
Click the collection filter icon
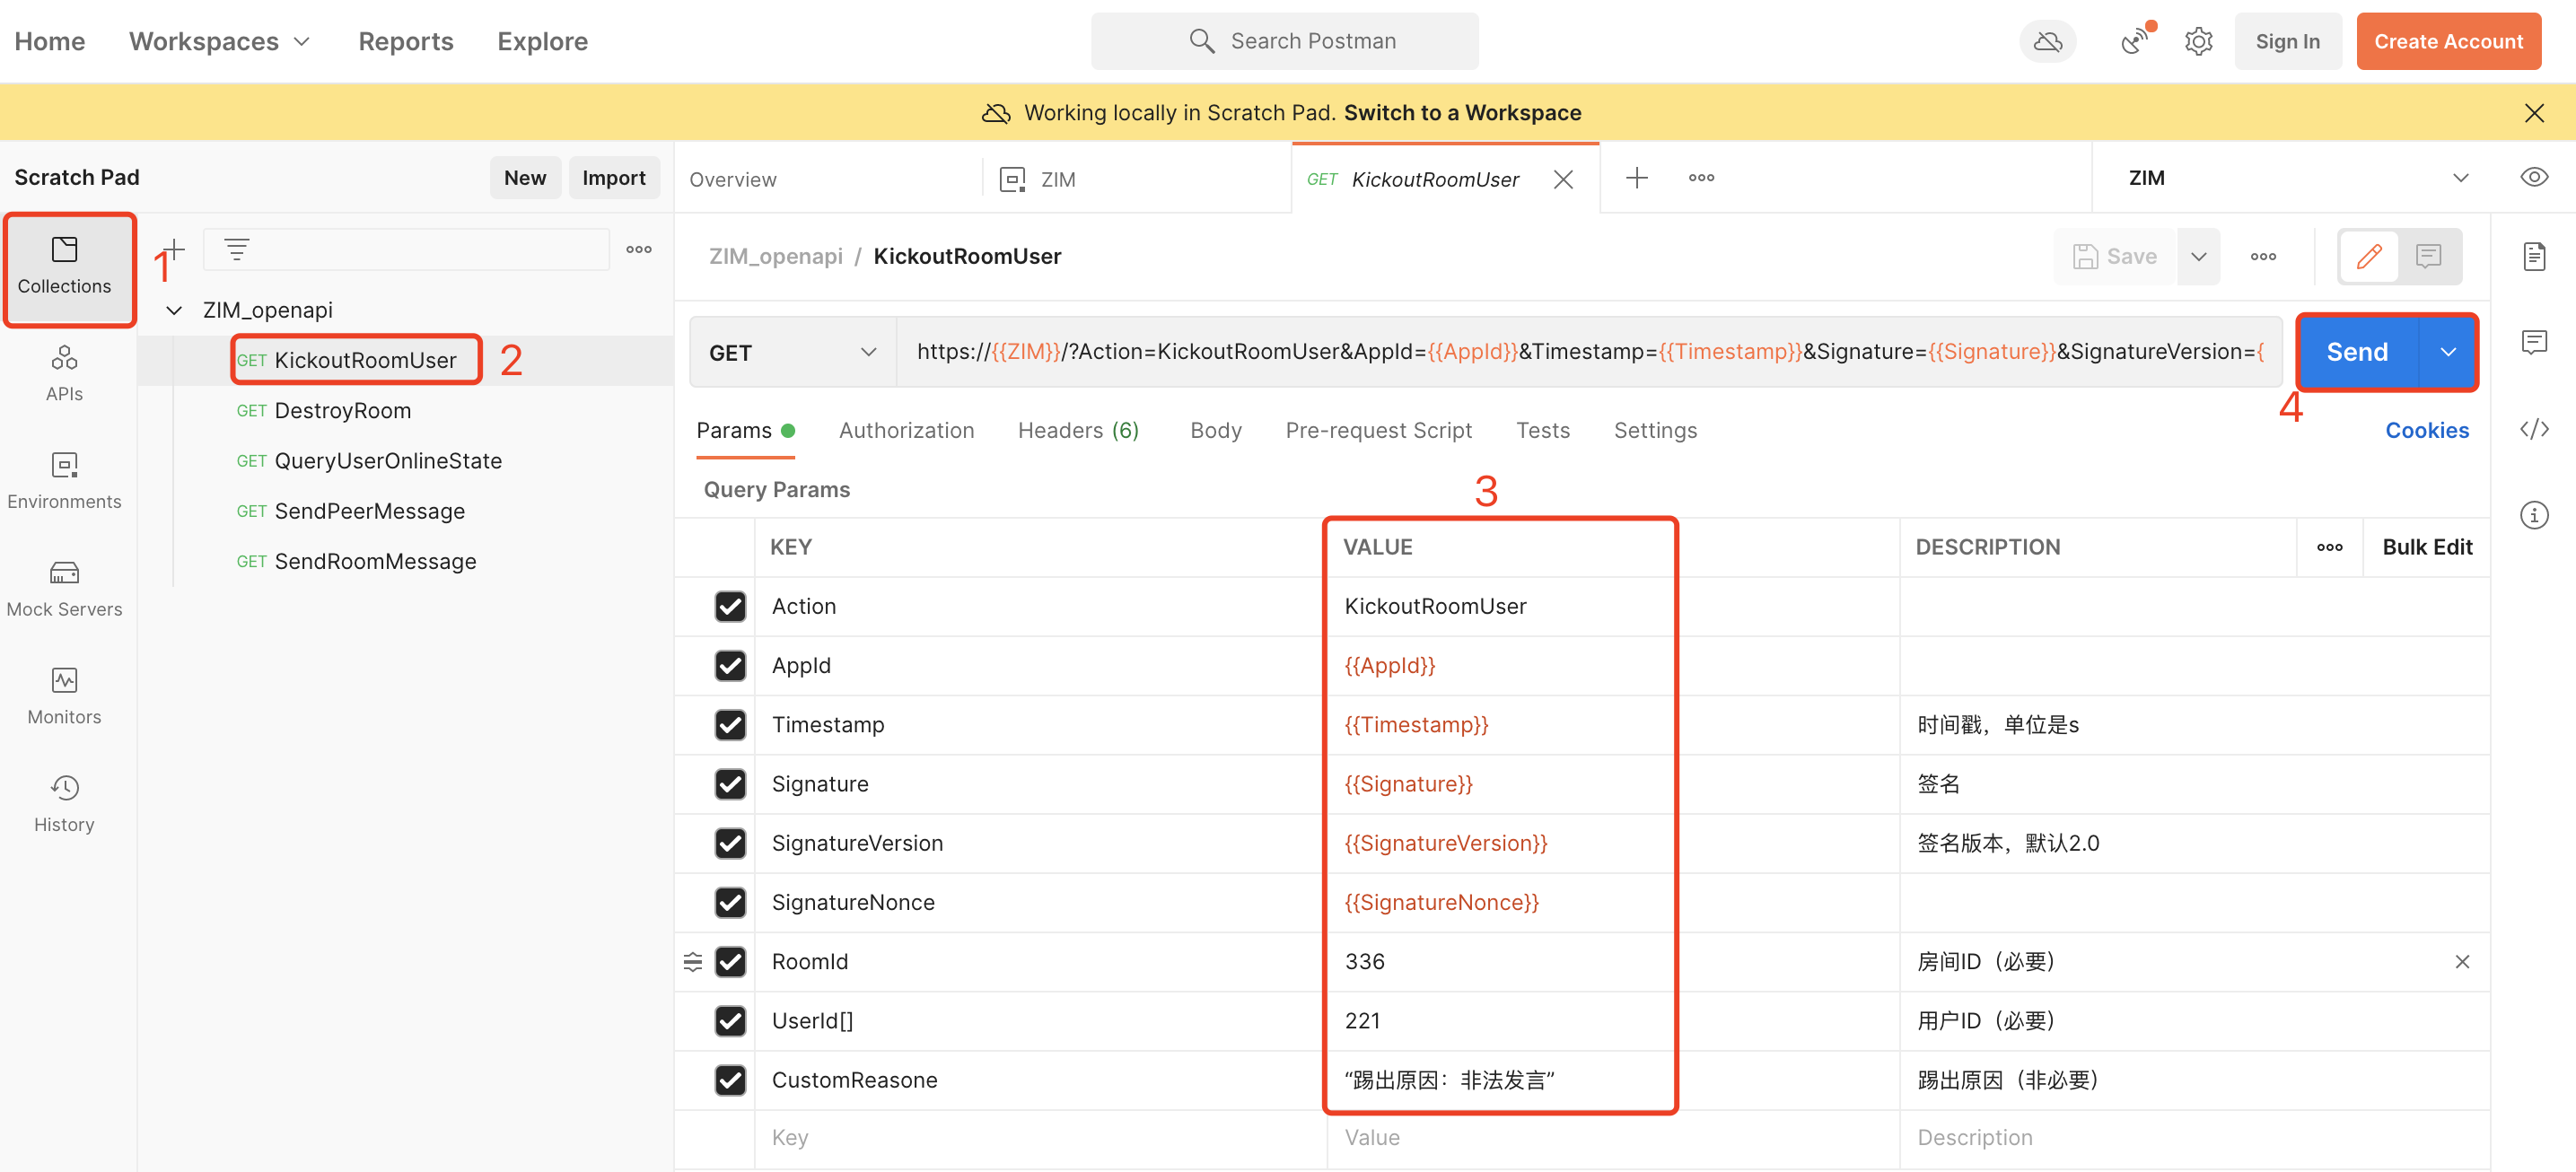tap(236, 249)
